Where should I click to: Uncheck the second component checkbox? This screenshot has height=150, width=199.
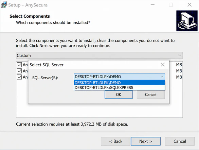click(19, 71)
